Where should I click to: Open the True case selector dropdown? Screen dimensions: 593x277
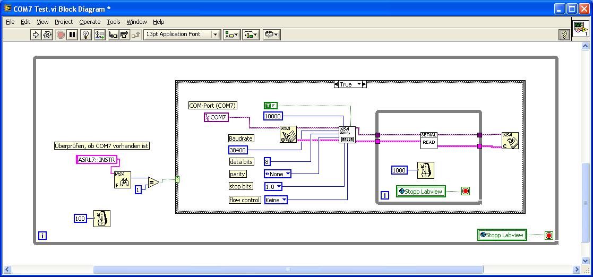359,84
